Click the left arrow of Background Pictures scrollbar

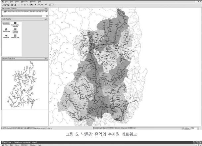[x=3, y=16]
